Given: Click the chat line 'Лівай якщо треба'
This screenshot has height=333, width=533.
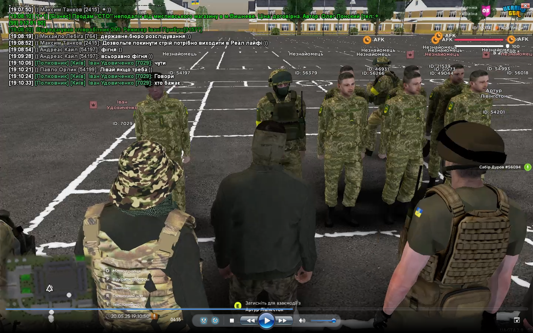Looking at the screenshot, I should pyautogui.click(x=124, y=70).
